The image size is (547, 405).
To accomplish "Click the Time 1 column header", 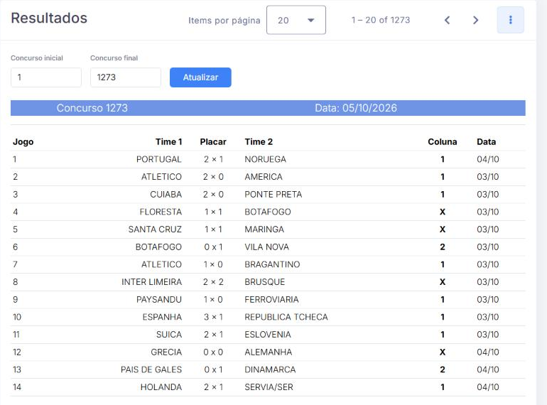I will [169, 141].
